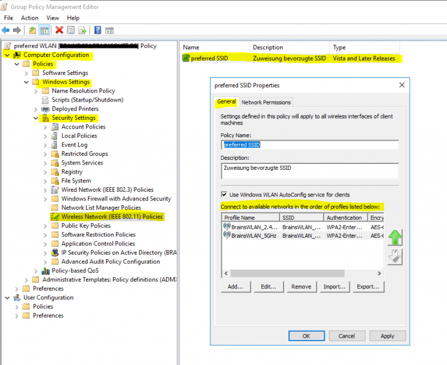The width and height of the screenshot is (447, 365).
Task: Click OK in the properties dialog
Action: pyautogui.click(x=307, y=336)
